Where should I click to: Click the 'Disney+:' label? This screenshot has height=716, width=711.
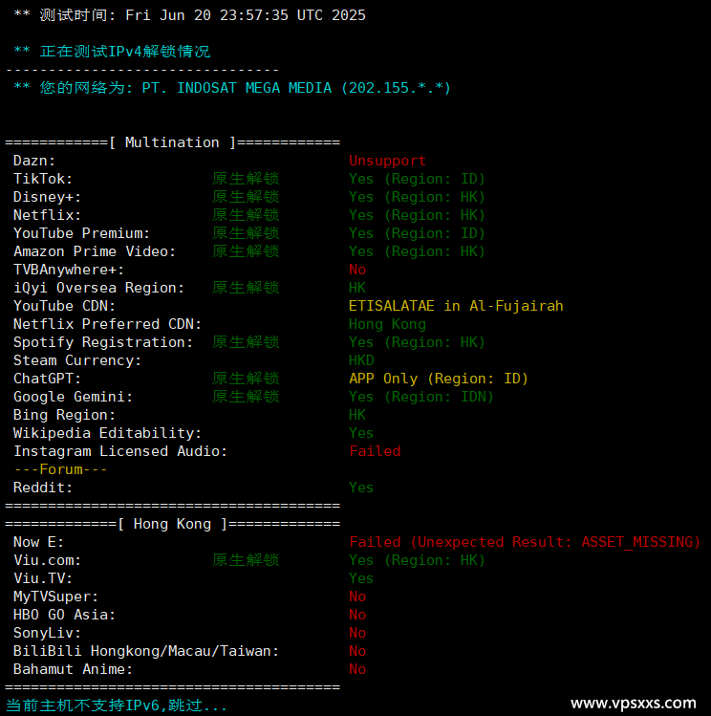48,197
